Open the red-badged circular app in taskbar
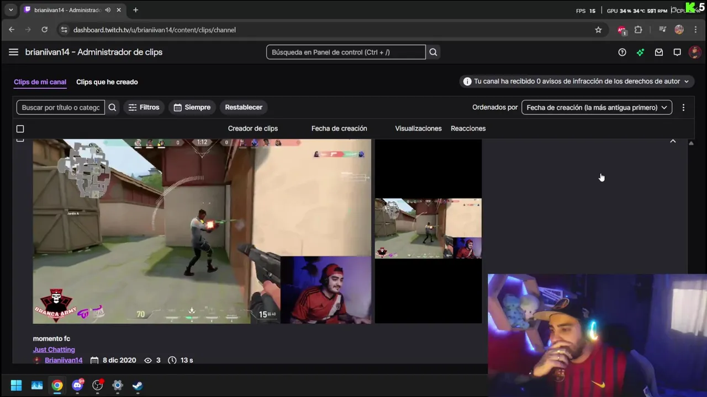 [98, 385]
